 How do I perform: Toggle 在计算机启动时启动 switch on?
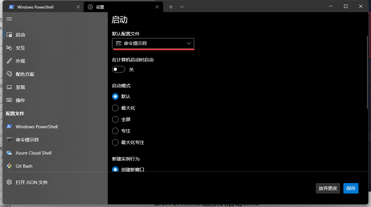pos(118,69)
